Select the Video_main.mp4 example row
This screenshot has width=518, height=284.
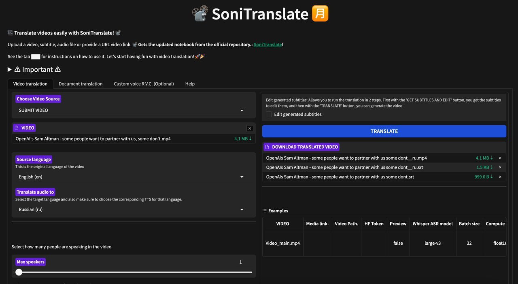[x=282, y=243]
